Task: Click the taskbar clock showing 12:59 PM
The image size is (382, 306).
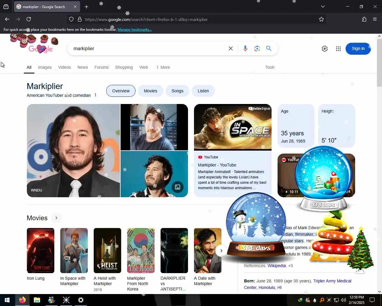Action: [356, 300]
